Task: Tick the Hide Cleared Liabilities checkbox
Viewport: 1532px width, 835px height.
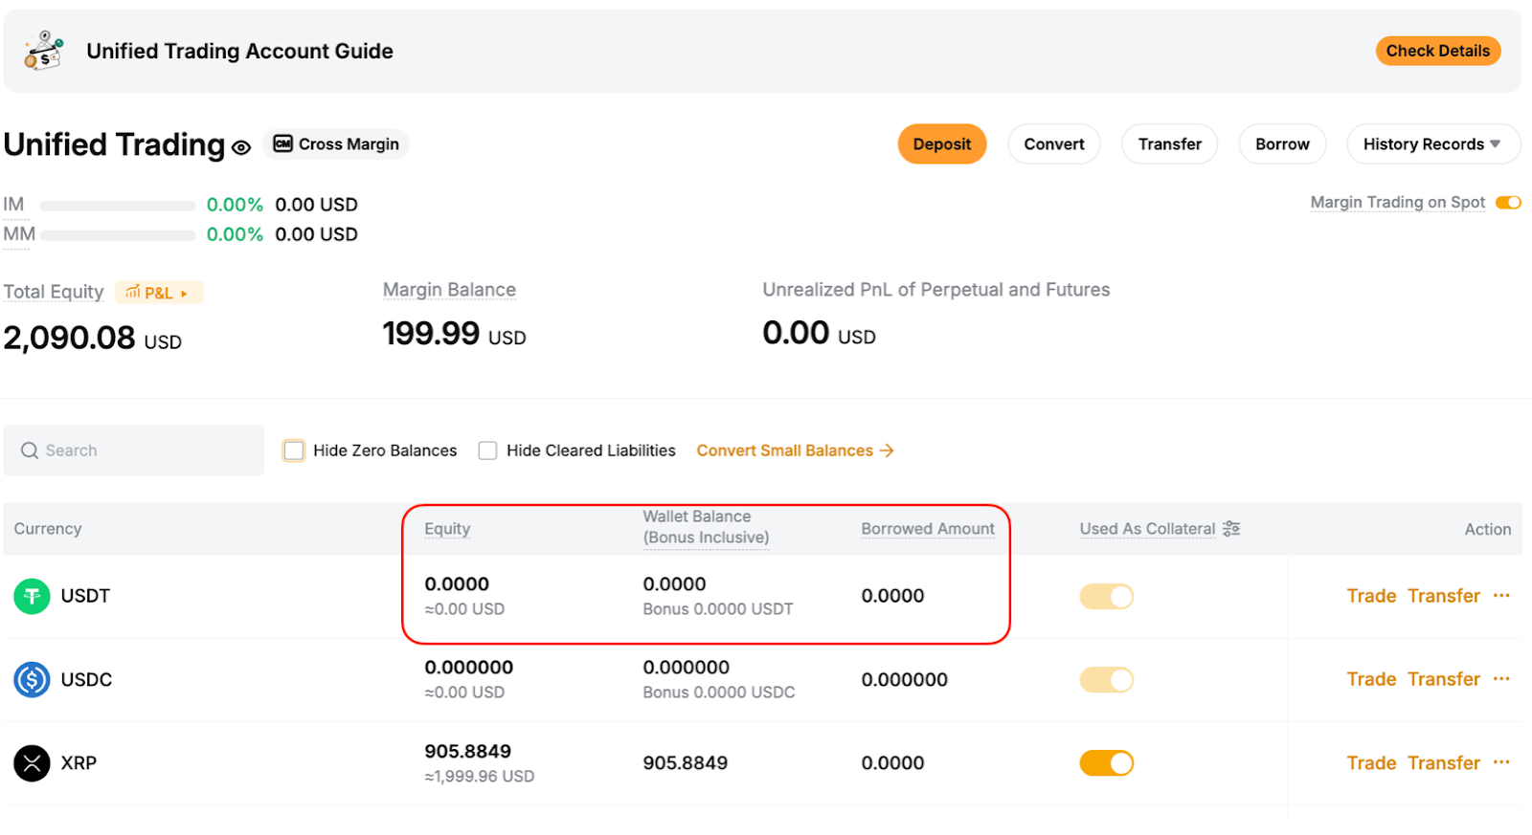Action: 487,450
